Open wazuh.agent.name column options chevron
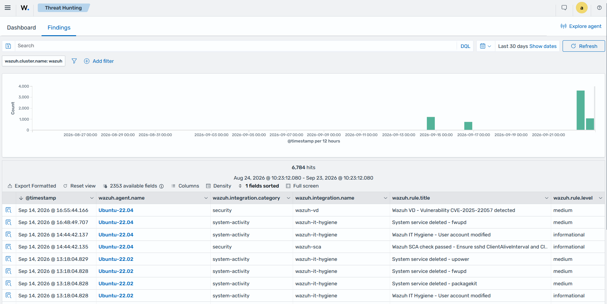Image resolution: width=607 pixels, height=304 pixels. (206, 198)
